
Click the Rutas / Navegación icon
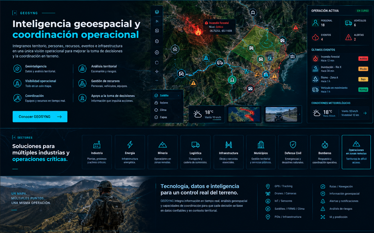click(323, 187)
